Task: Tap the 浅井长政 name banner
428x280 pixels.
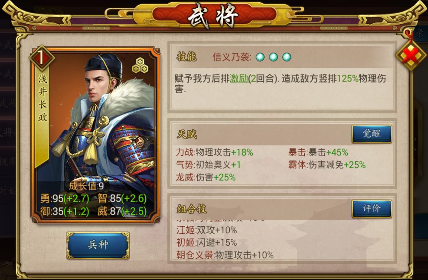Action: (42, 98)
